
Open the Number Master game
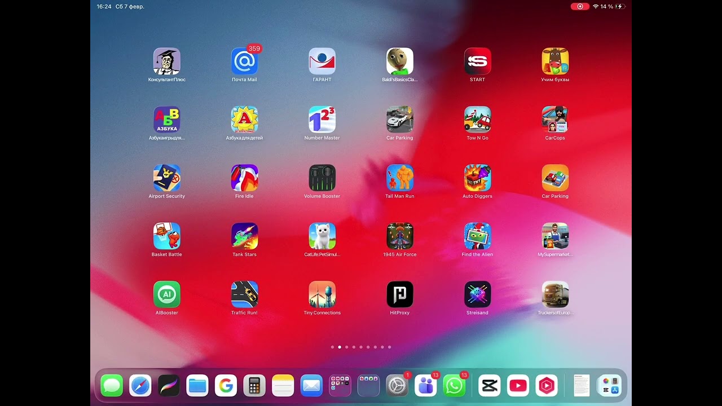pyautogui.click(x=322, y=120)
